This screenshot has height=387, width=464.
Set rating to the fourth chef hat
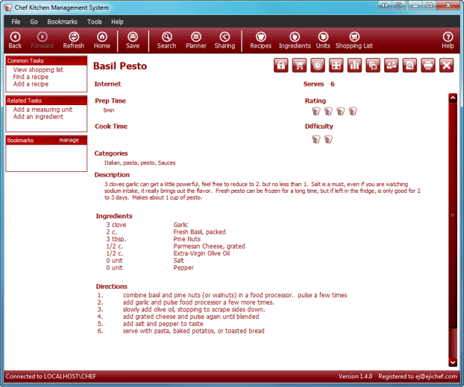pyautogui.click(x=353, y=111)
